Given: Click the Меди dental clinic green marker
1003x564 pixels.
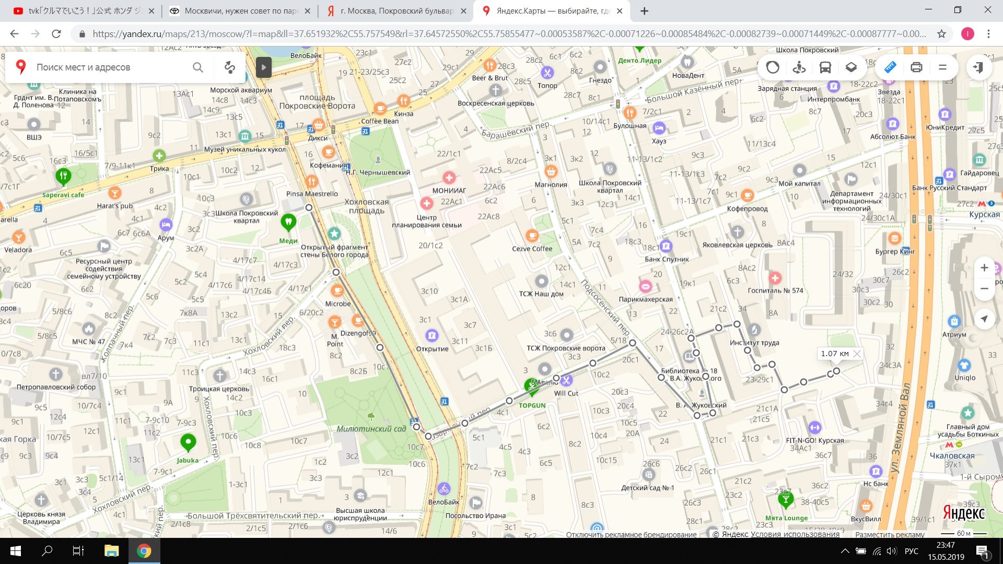Looking at the screenshot, I should click(288, 223).
